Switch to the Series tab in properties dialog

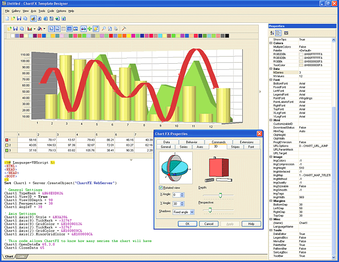(184, 147)
